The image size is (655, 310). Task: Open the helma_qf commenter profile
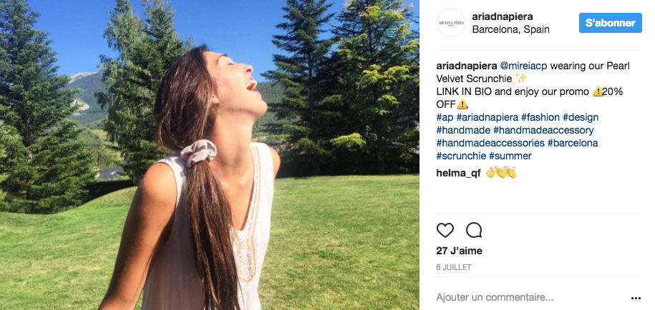click(458, 174)
